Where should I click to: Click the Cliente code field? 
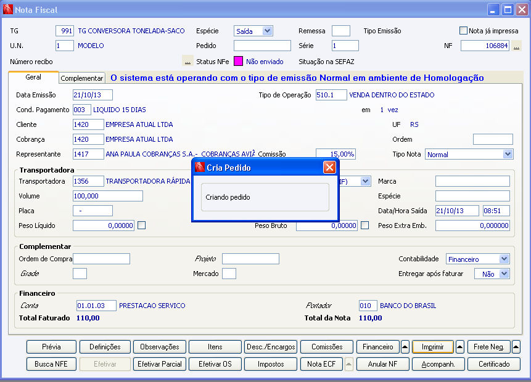tap(88, 124)
